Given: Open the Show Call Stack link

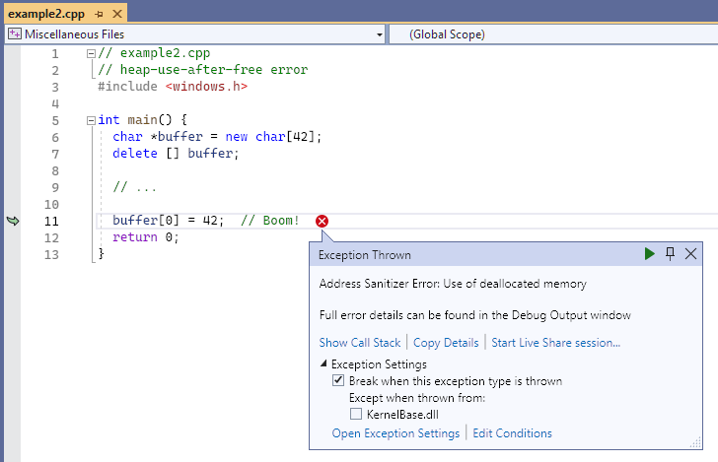Looking at the screenshot, I should point(359,343).
